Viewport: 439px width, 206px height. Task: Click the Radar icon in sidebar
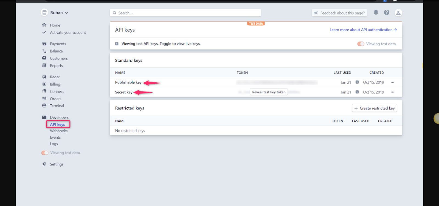(x=44, y=77)
